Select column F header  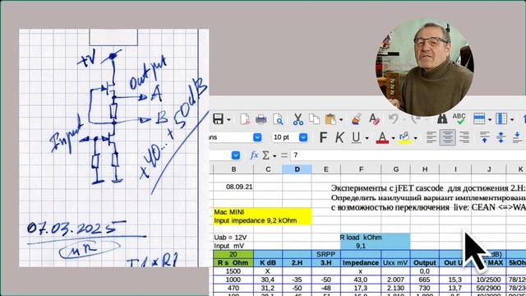click(361, 169)
